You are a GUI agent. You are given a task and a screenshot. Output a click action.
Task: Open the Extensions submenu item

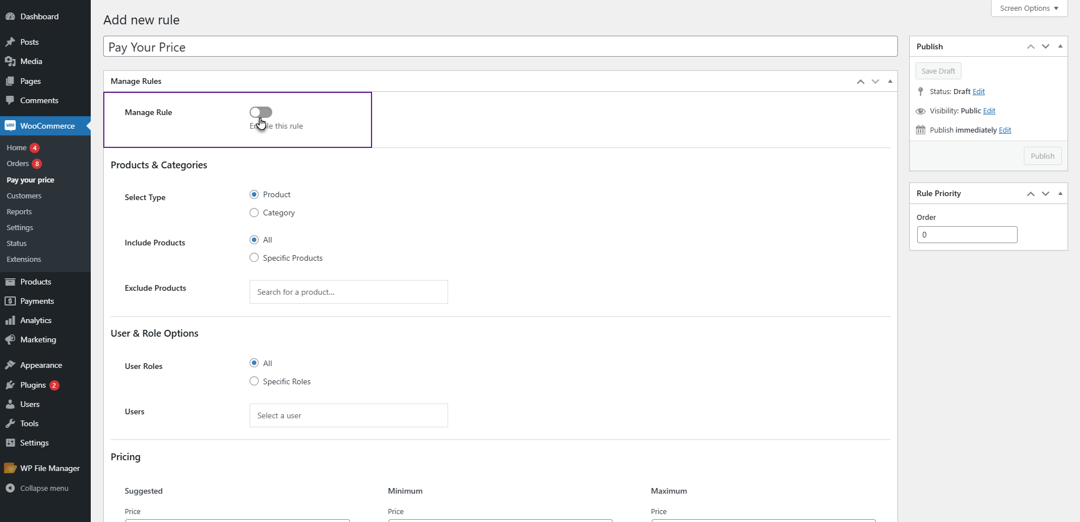pos(24,259)
